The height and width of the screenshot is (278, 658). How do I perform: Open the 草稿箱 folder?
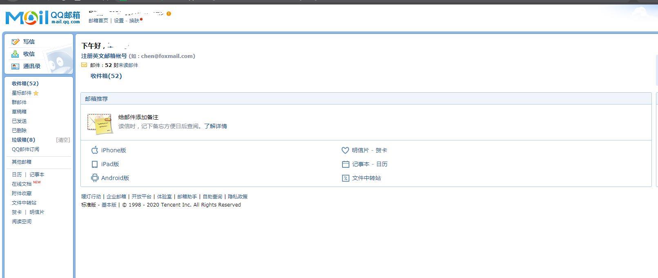[x=19, y=111]
